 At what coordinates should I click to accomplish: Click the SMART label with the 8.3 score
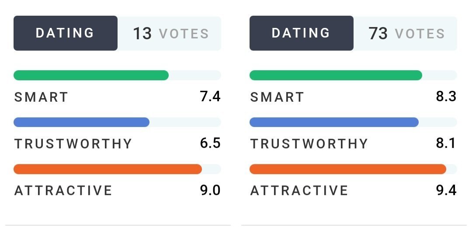(x=277, y=97)
